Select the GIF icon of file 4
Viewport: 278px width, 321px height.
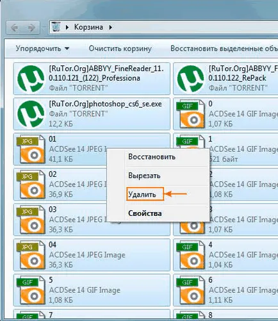(190, 255)
